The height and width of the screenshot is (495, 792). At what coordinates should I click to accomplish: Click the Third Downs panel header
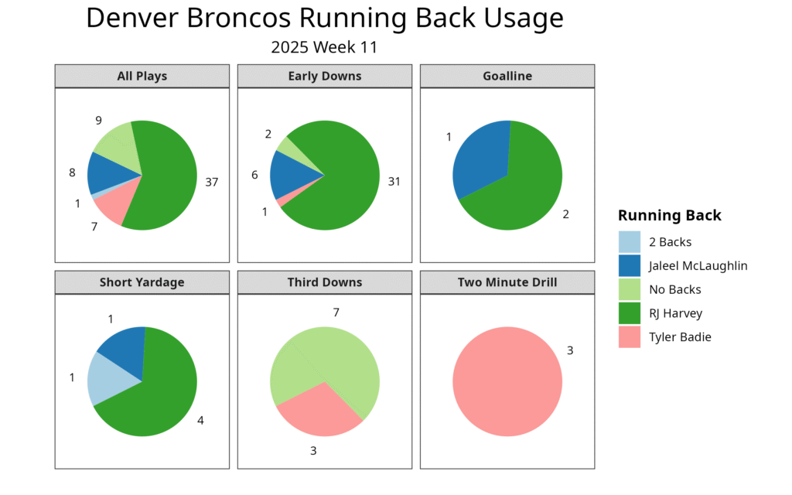(324, 282)
